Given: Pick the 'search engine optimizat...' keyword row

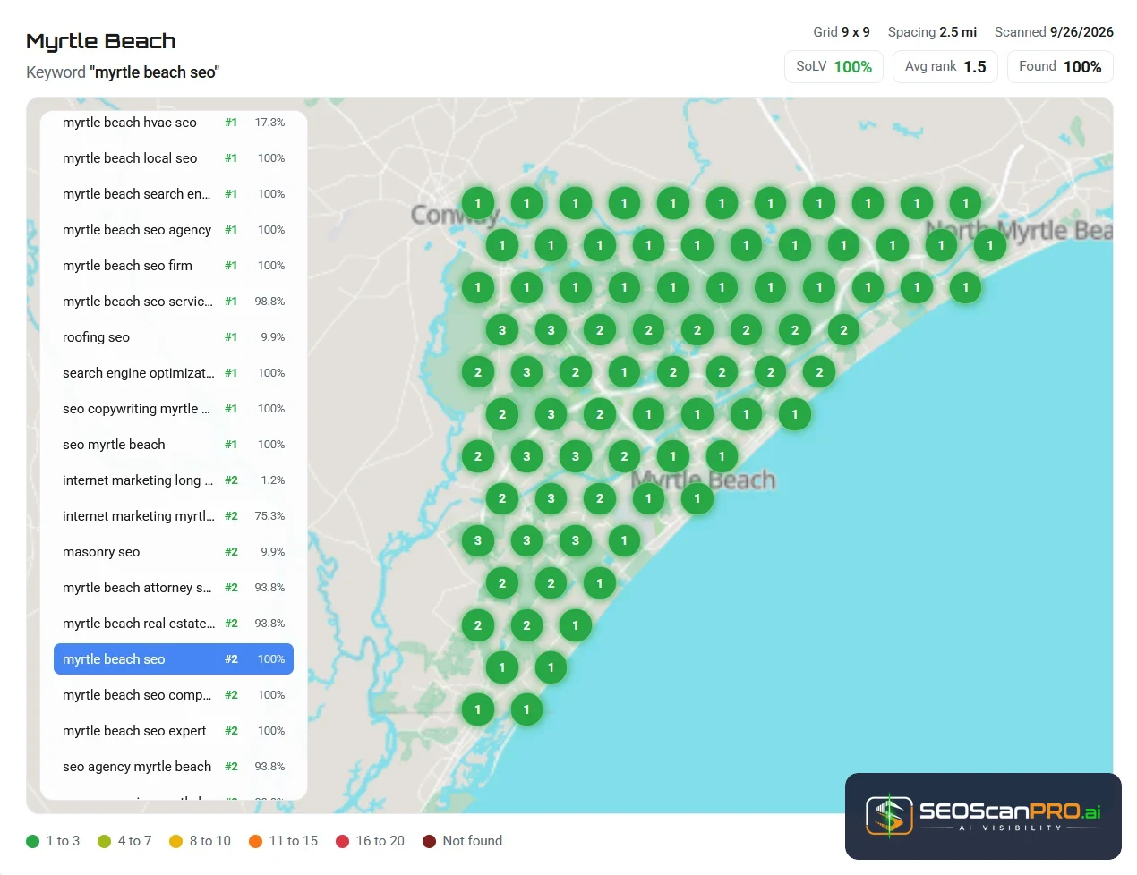Looking at the screenshot, I should click(174, 373).
